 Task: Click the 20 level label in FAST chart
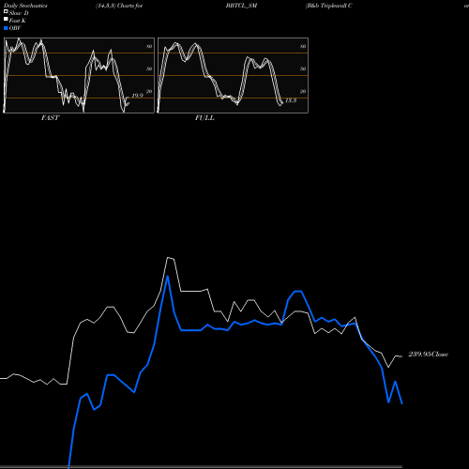149,92
